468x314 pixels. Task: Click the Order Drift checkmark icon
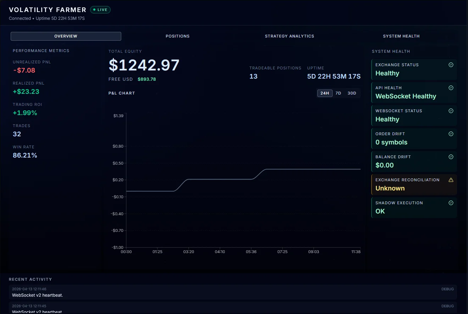451,134
